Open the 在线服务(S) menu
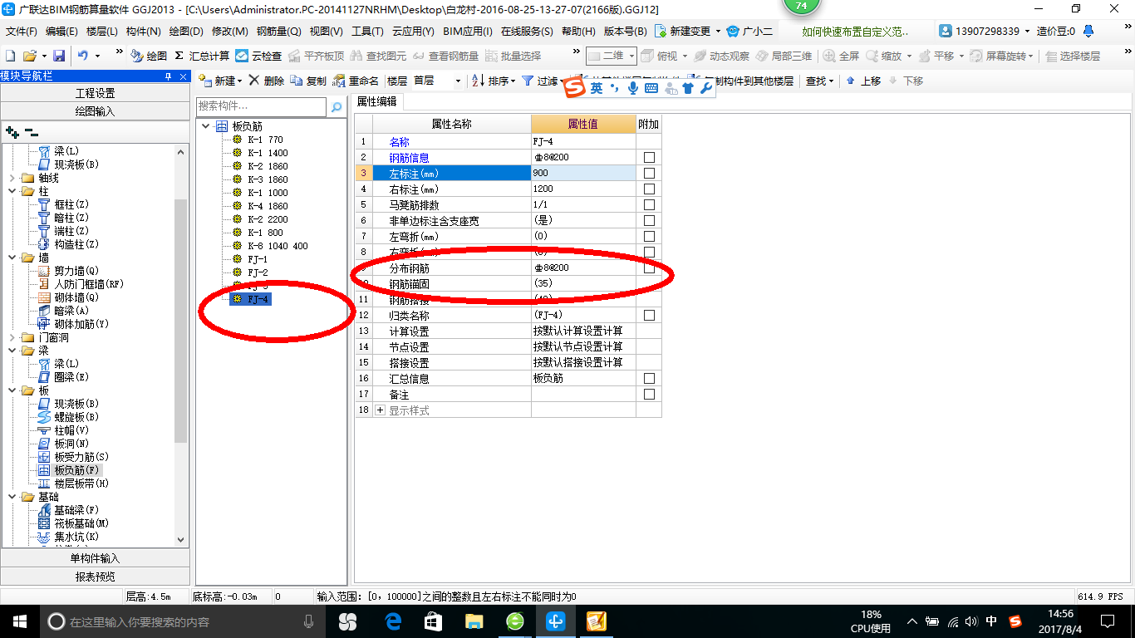Image resolution: width=1135 pixels, height=638 pixels. pyautogui.click(x=527, y=31)
